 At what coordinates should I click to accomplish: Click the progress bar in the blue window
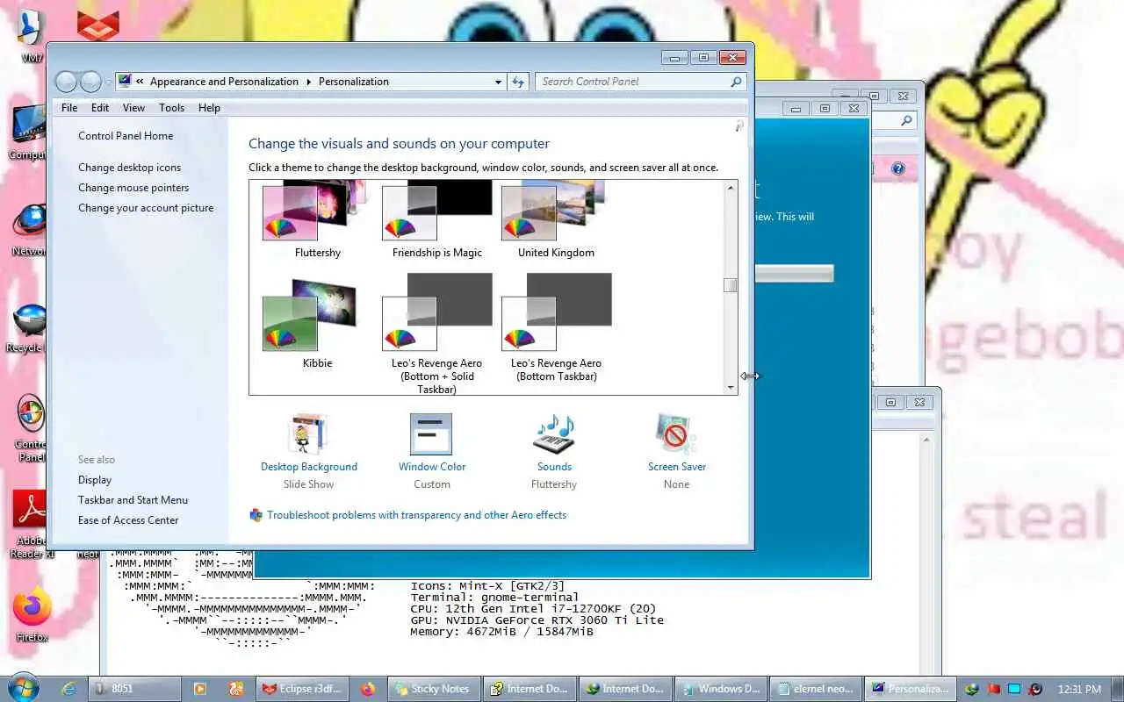pos(793,274)
